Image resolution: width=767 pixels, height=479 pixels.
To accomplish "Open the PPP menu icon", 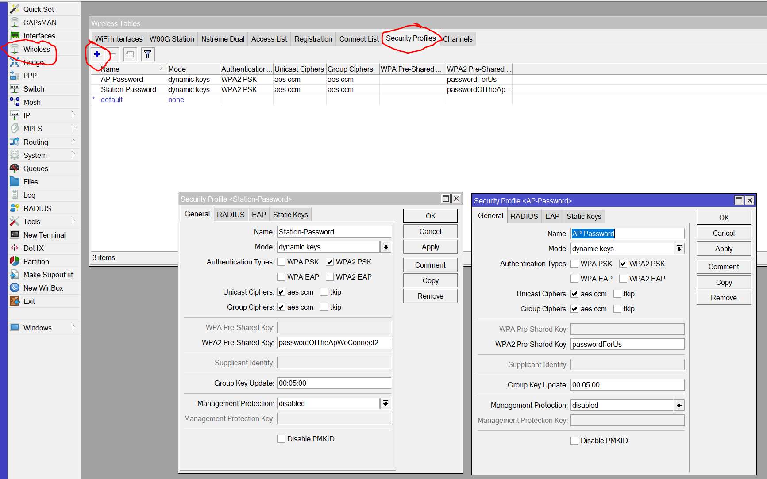I will point(15,75).
